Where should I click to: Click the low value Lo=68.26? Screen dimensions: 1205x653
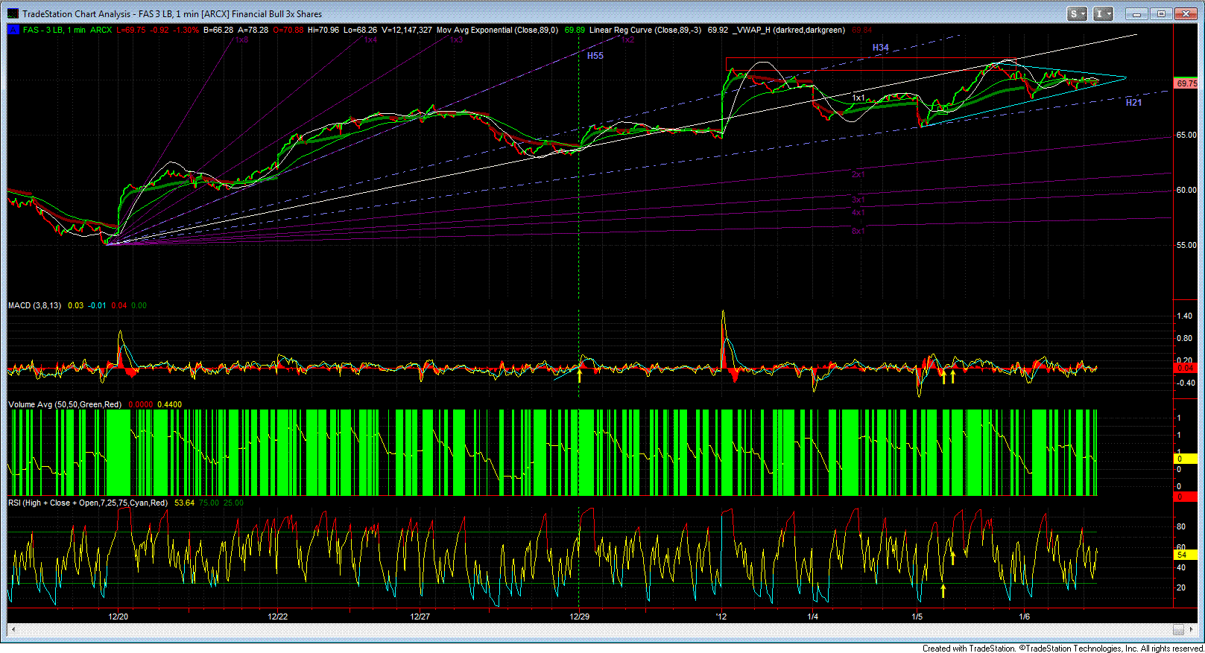361,30
